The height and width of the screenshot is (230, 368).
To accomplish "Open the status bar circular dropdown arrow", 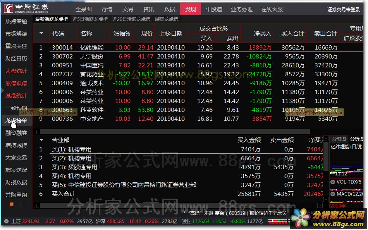I will click(x=6, y=221).
